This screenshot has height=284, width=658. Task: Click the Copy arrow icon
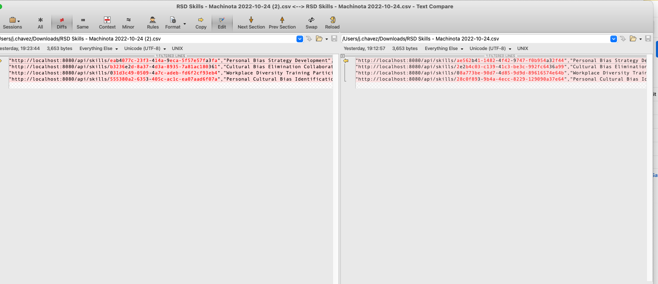(x=201, y=23)
